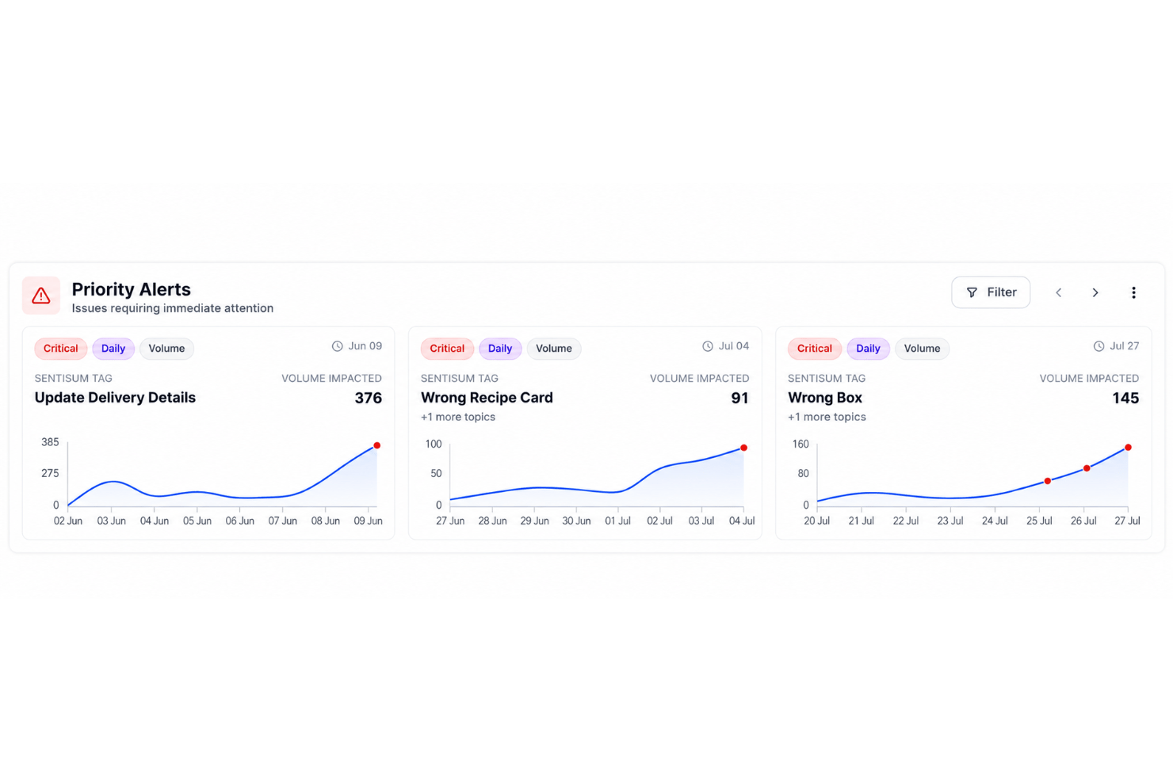Click Critical tag on Wrong Recipe Card alert
The height and width of the screenshot is (782, 1173).
tap(447, 349)
